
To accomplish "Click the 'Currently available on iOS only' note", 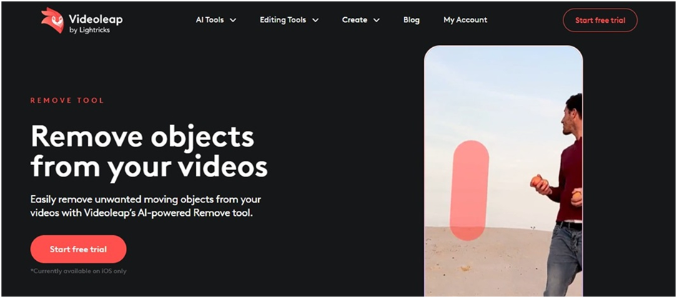I will [78, 272].
